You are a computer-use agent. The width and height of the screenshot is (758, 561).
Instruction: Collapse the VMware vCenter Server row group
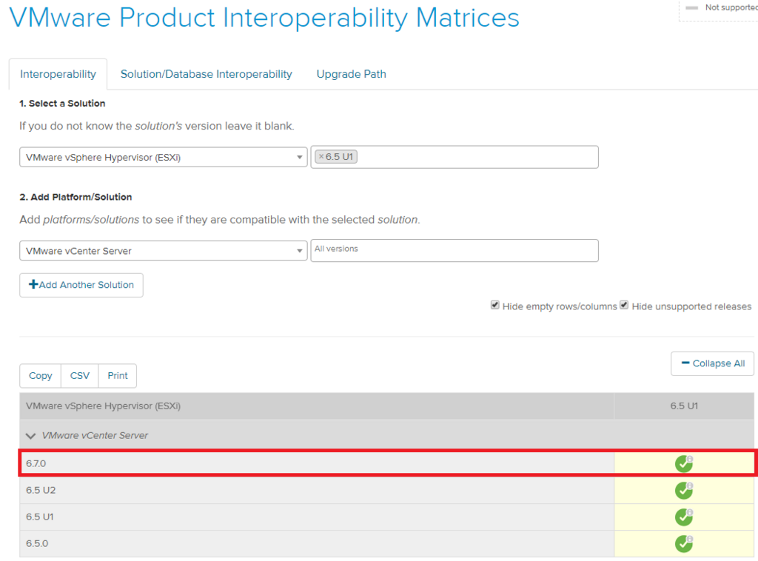(31, 436)
